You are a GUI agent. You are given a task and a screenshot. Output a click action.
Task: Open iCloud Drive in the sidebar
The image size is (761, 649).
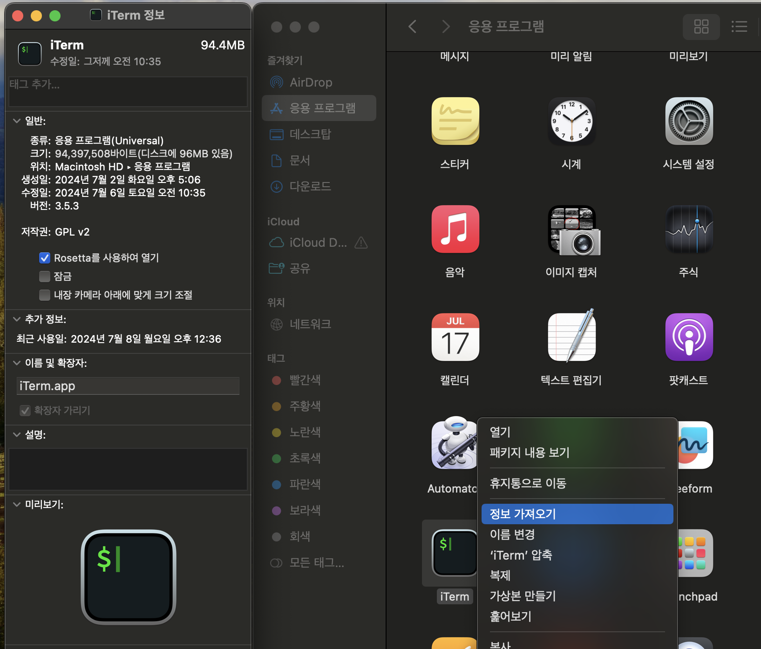(x=308, y=243)
